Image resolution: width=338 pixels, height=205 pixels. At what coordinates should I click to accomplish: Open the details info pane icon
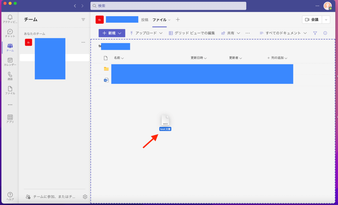coord(325,33)
